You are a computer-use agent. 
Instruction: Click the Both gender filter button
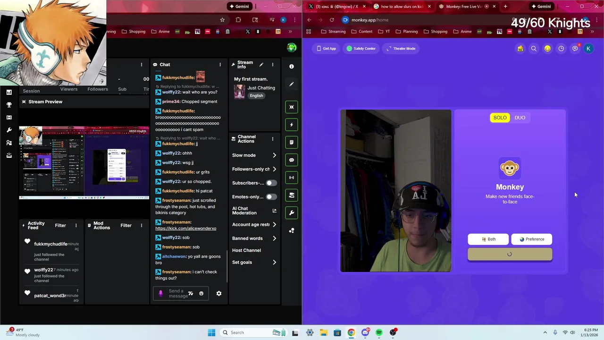click(488, 239)
